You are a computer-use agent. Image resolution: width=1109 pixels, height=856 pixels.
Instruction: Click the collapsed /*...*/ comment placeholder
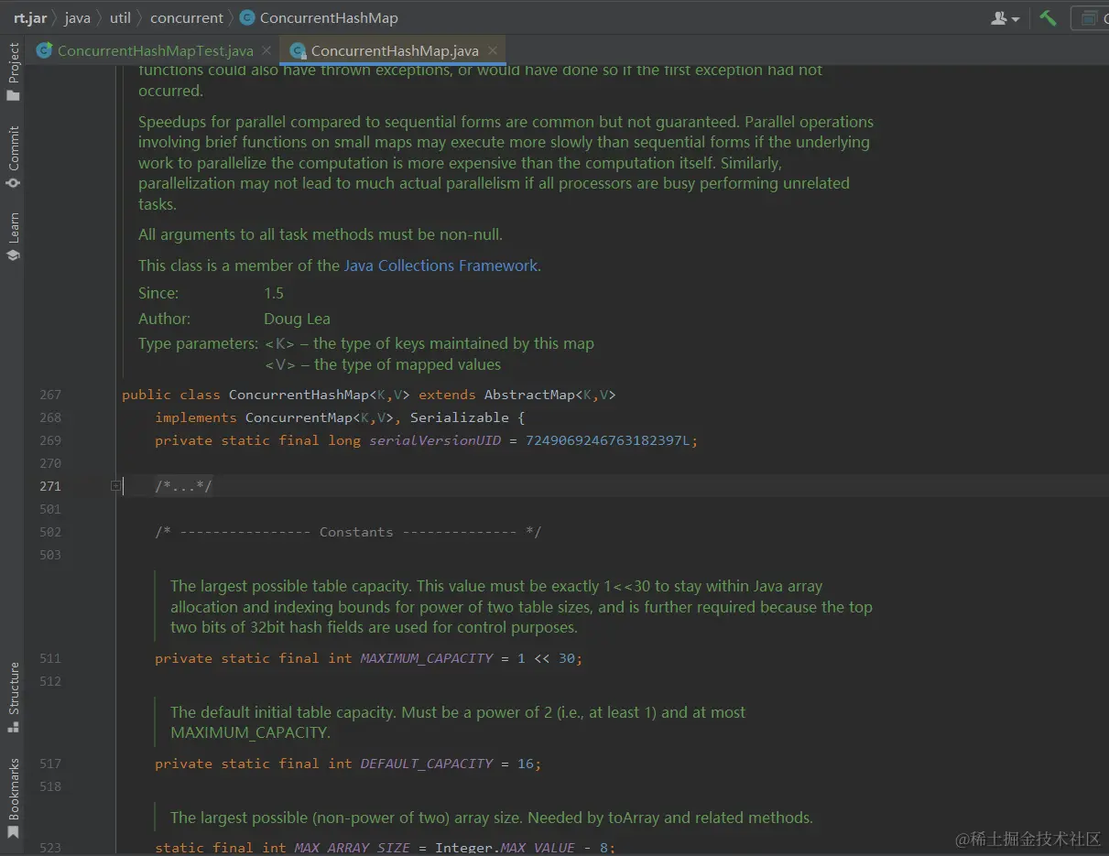point(183,486)
